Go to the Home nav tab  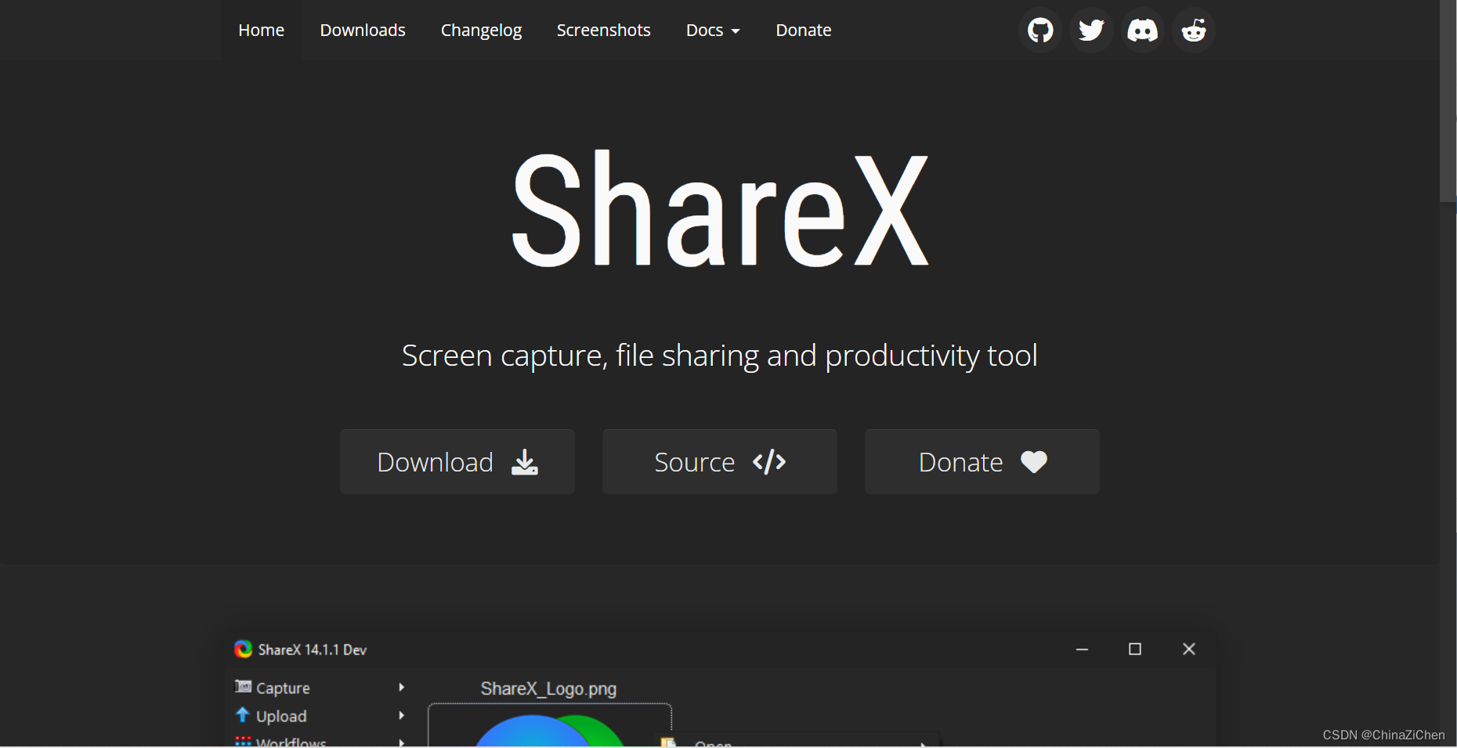coord(262,31)
